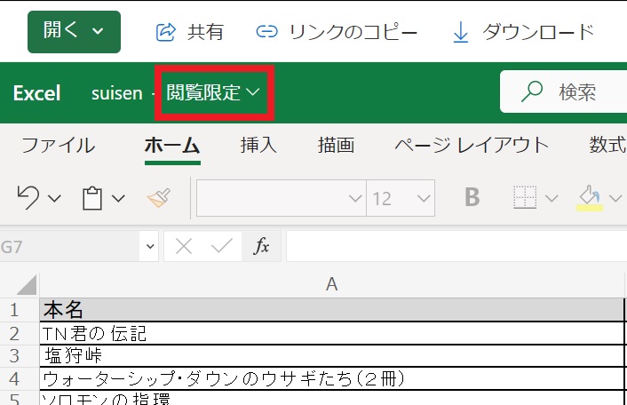Image resolution: width=627 pixels, height=405 pixels.
Task: Switch to the ホーム tab
Action: tap(172, 145)
